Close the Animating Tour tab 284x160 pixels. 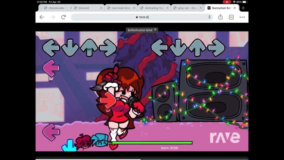click(168, 8)
